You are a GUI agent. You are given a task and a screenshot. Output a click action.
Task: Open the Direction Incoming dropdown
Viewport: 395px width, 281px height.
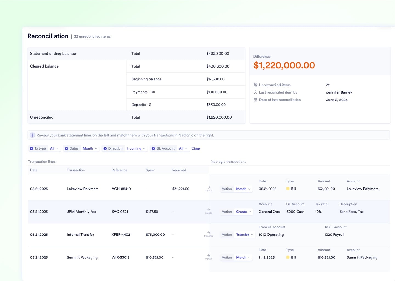[x=136, y=148]
